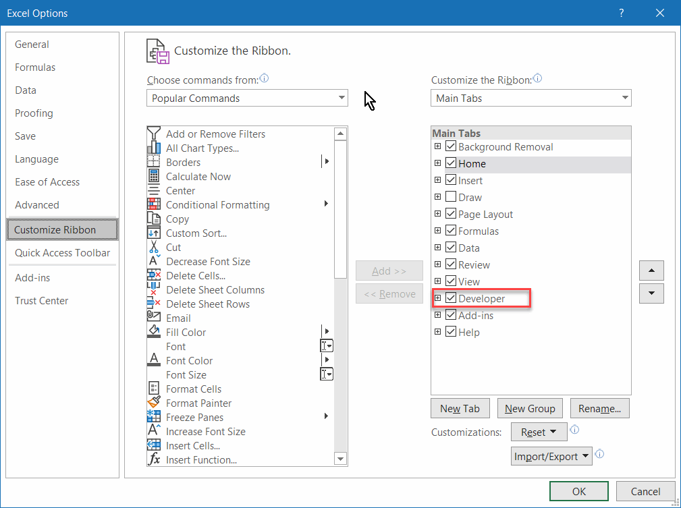Click the Borders command icon
The height and width of the screenshot is (508, 681).
(154, 162)
